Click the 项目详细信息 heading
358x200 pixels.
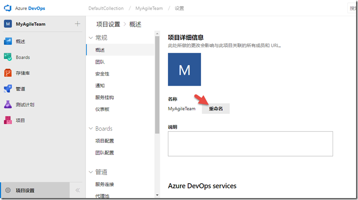(x=186, y=37)
